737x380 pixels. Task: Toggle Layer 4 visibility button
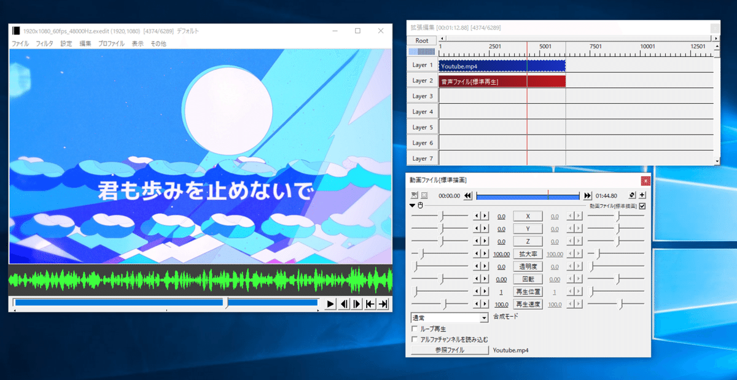pyautogui.click(x=422, y=112)
